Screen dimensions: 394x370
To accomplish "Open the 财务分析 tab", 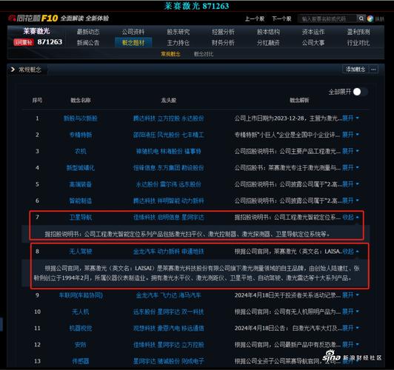I will (223, 43).
